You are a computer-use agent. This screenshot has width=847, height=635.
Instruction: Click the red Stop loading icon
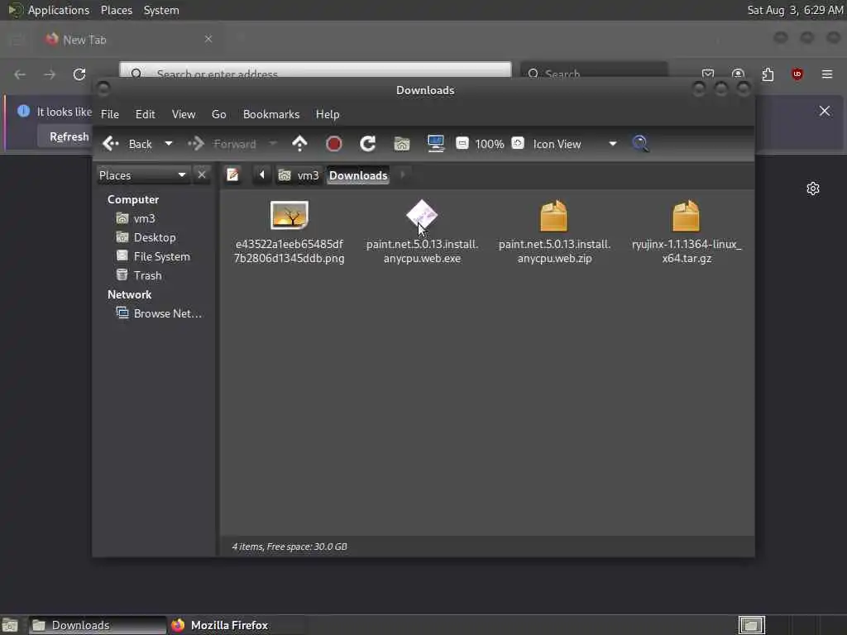pyautogui.click(x=334, y=144)
